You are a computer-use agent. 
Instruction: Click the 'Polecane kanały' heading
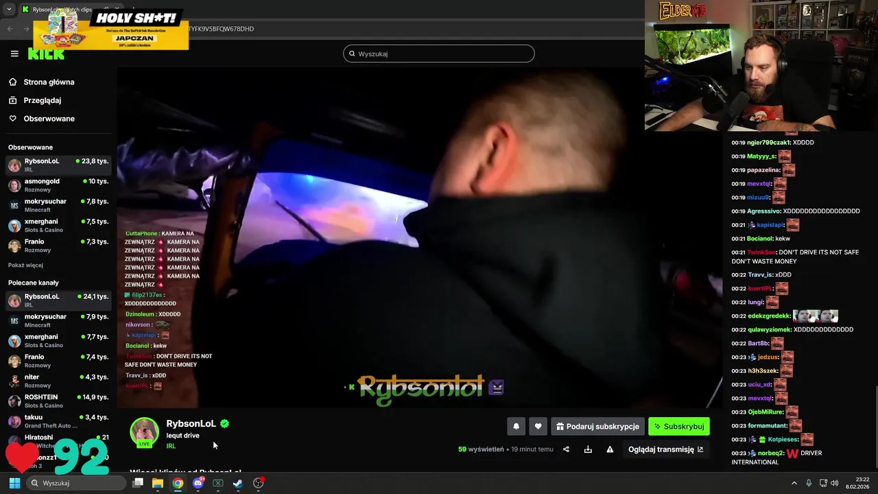[34, 283]
